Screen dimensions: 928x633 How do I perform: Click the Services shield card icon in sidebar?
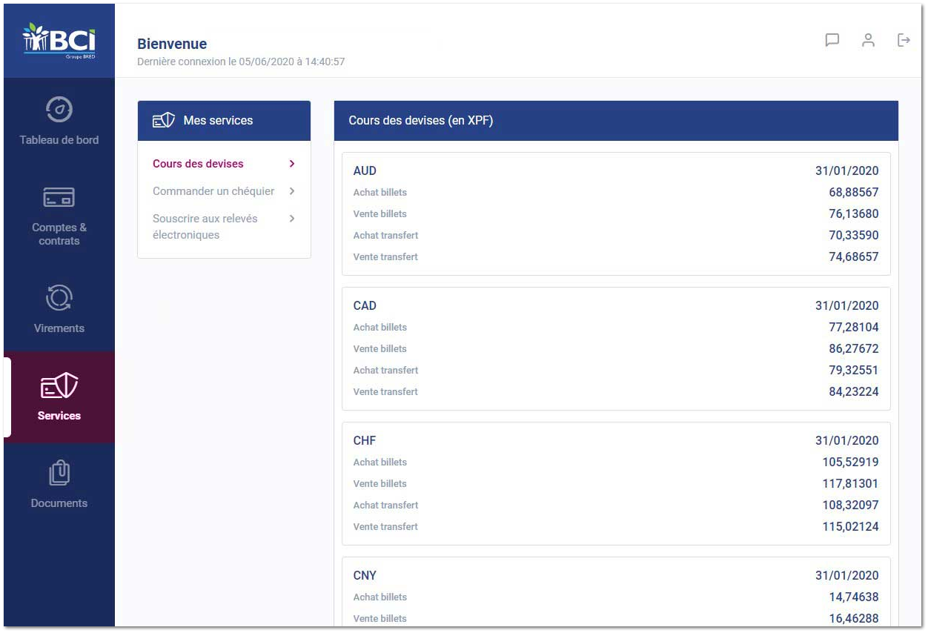[x=59, y=385]
